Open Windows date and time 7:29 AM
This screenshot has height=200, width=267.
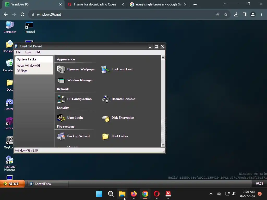tap(247, 194)
